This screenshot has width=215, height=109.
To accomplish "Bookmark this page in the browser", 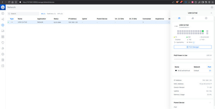I will [16, 2].
